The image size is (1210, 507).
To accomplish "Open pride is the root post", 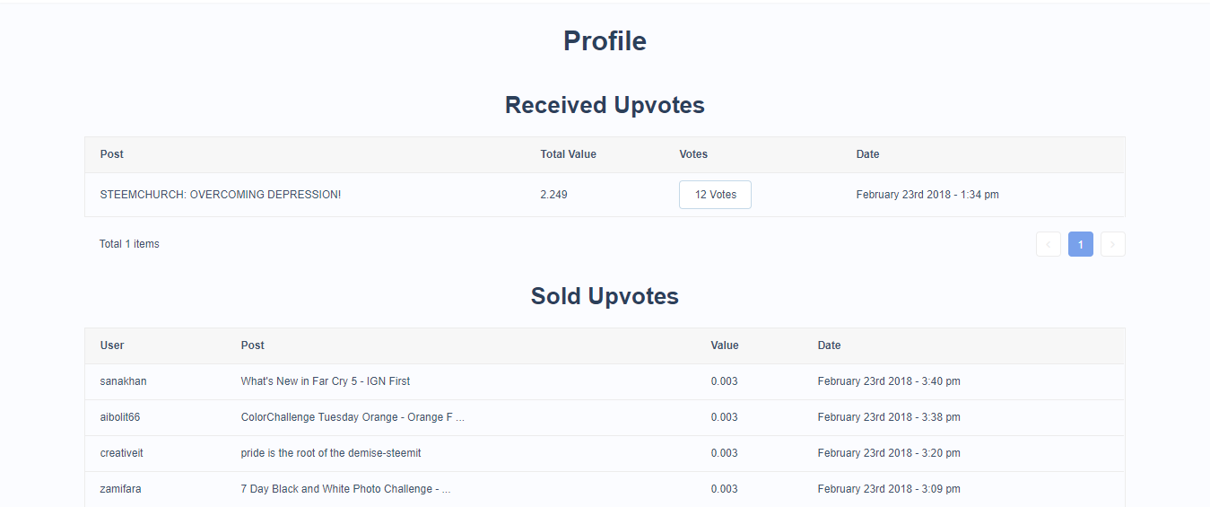I will point(330,453).
